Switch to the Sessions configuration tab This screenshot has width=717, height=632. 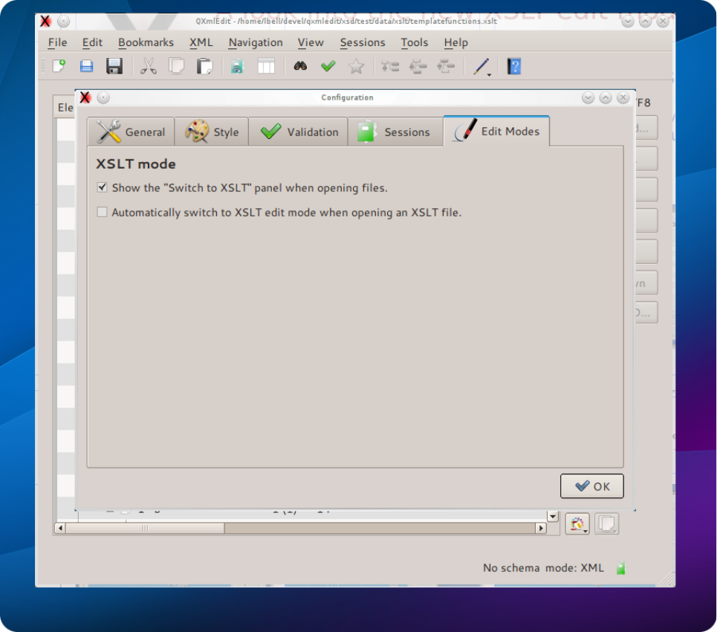point(395,132)
